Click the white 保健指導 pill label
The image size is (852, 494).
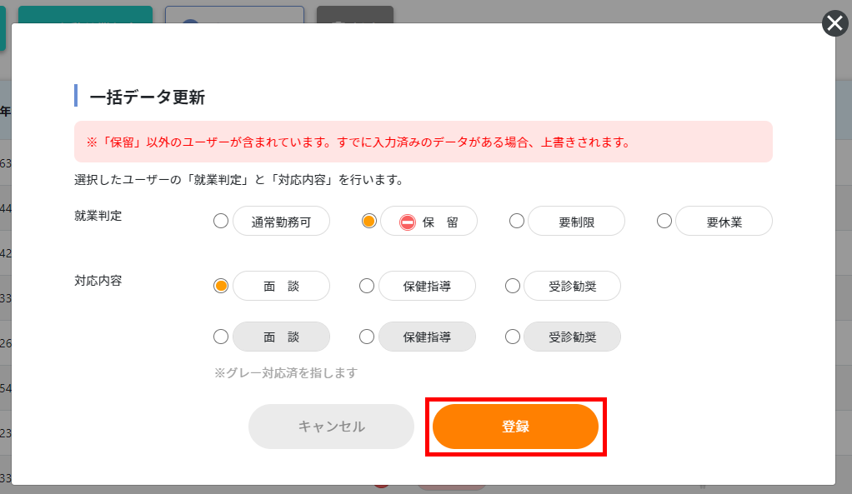pos(427,286)
